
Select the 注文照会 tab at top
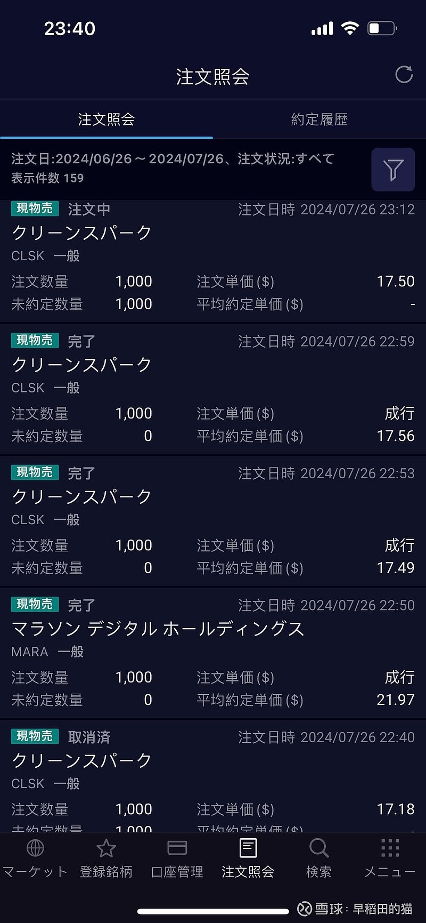pos(106,119)
